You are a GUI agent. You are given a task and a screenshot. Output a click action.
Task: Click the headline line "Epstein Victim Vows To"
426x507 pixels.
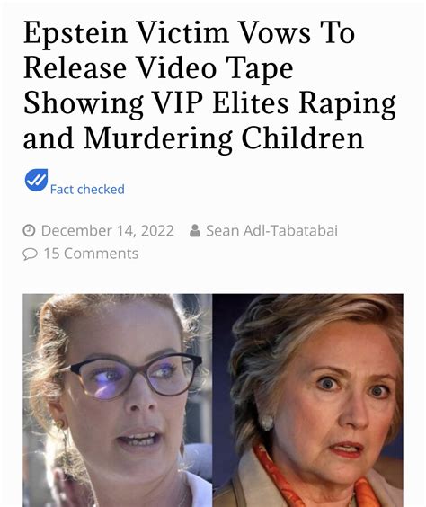(190, 33)
